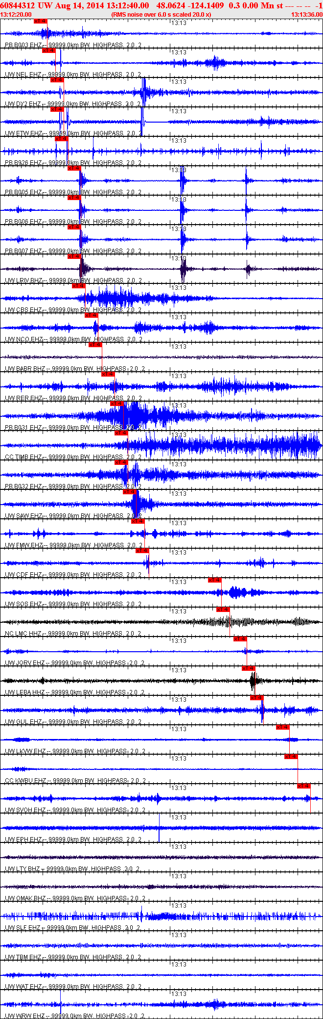This screenshot has width=323, height=1019.
Task: Click the start time 13:12:20.00
Action: (x=16, y=15)
